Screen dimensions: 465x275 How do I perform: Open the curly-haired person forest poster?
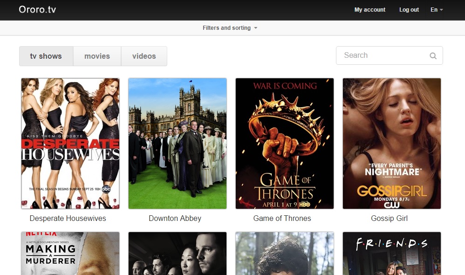coord(285,254)
